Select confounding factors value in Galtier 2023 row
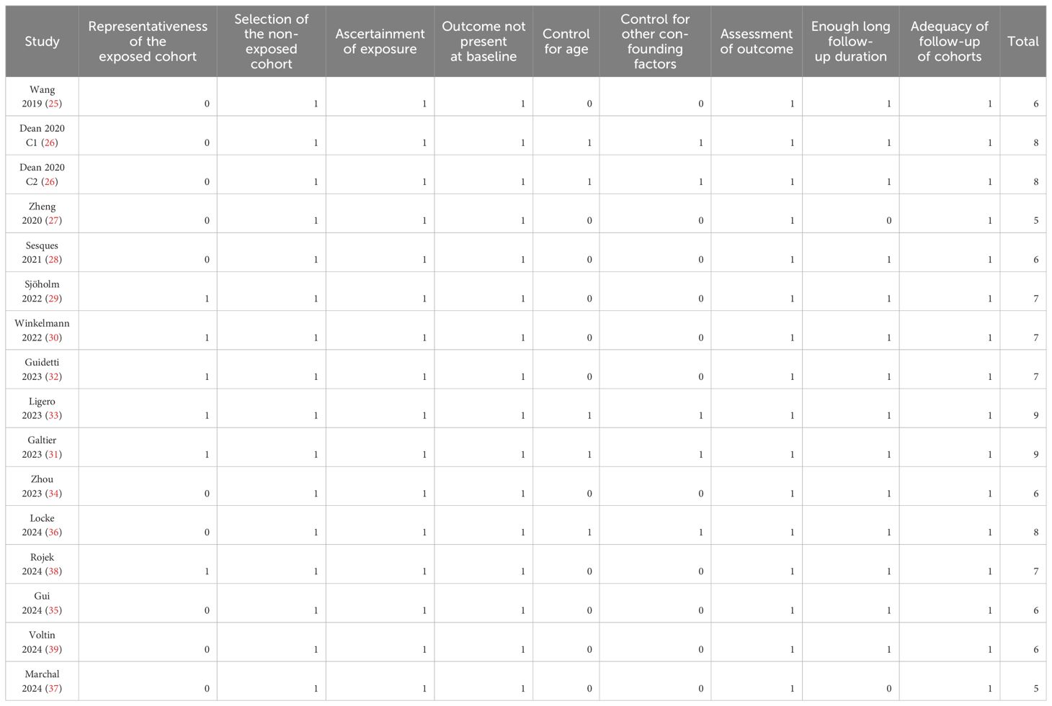This screenshot has width=1052, height=706. tap(700, 454)
